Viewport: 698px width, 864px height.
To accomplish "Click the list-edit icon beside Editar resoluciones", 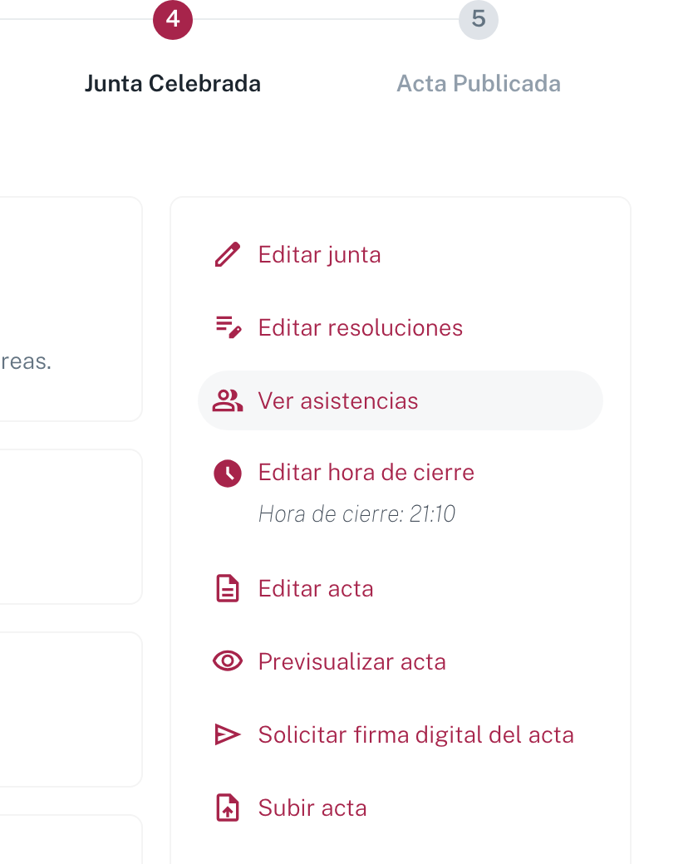I will tap(229, 327).
